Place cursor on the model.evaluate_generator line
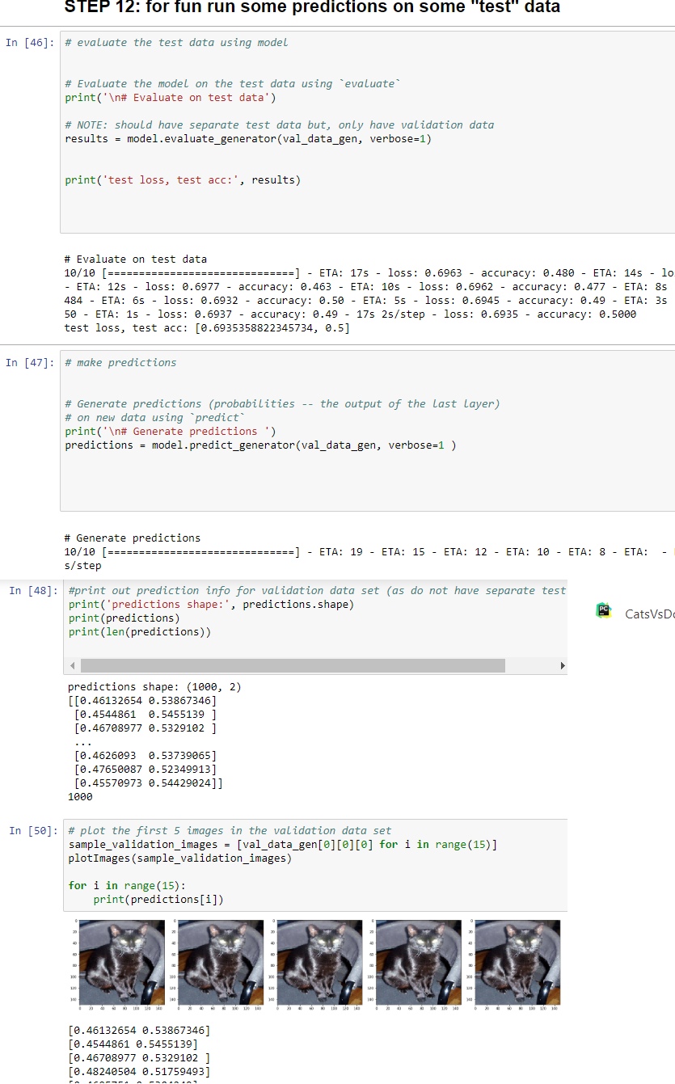 click(x=247, y=138)
